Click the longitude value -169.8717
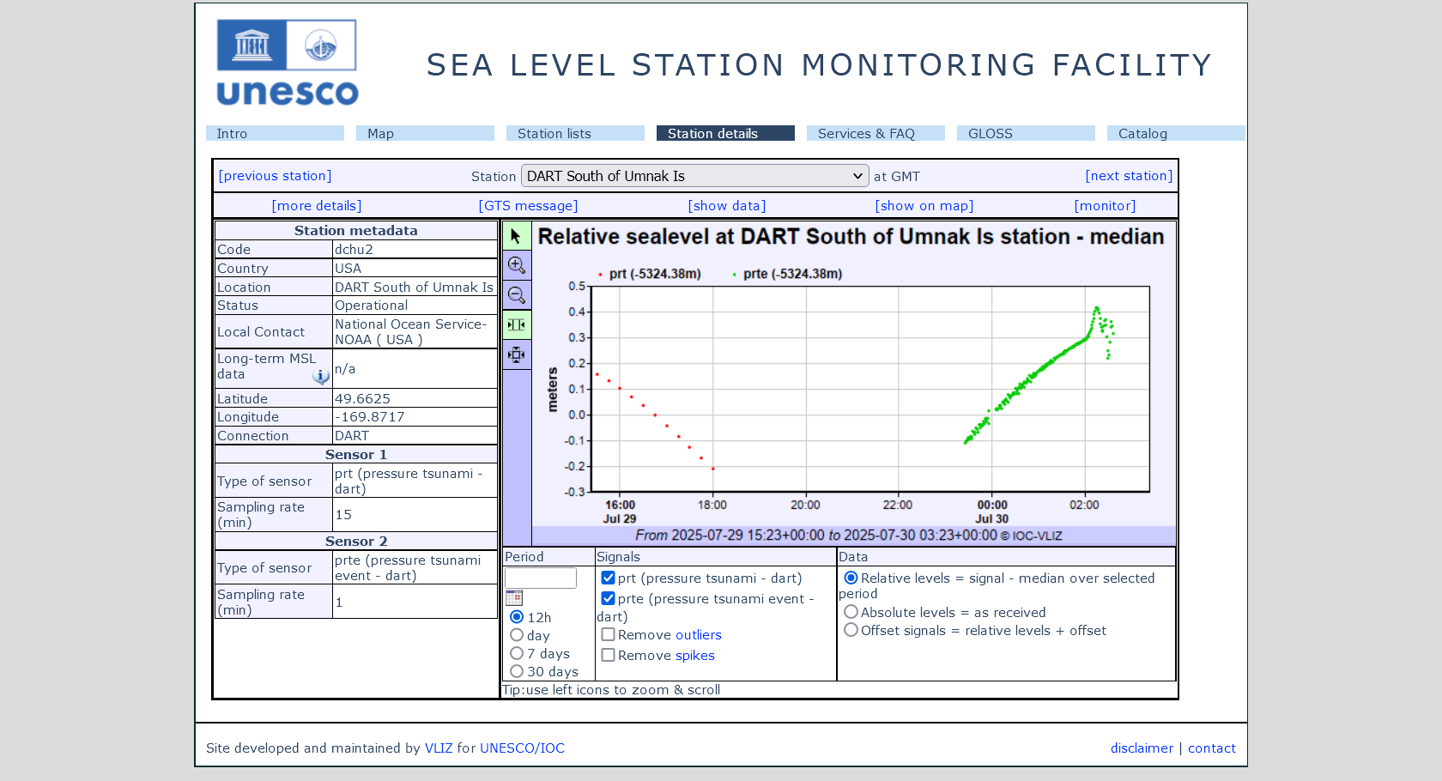 [415, 417]
